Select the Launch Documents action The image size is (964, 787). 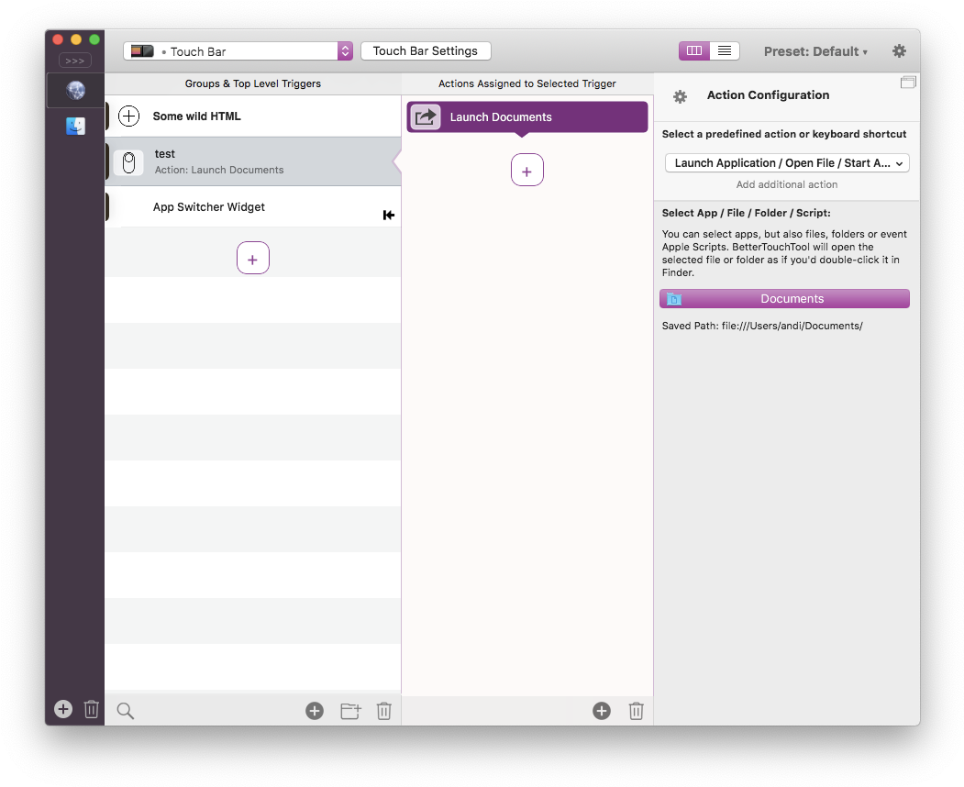(526, 116)
